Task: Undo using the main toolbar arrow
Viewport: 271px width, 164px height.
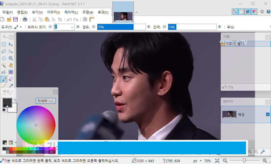Action: click(x=69, y=20)
